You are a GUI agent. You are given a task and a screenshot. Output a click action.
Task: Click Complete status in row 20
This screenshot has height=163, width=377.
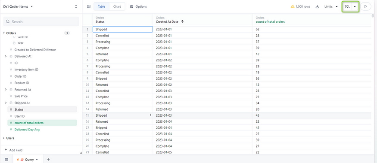102,146
